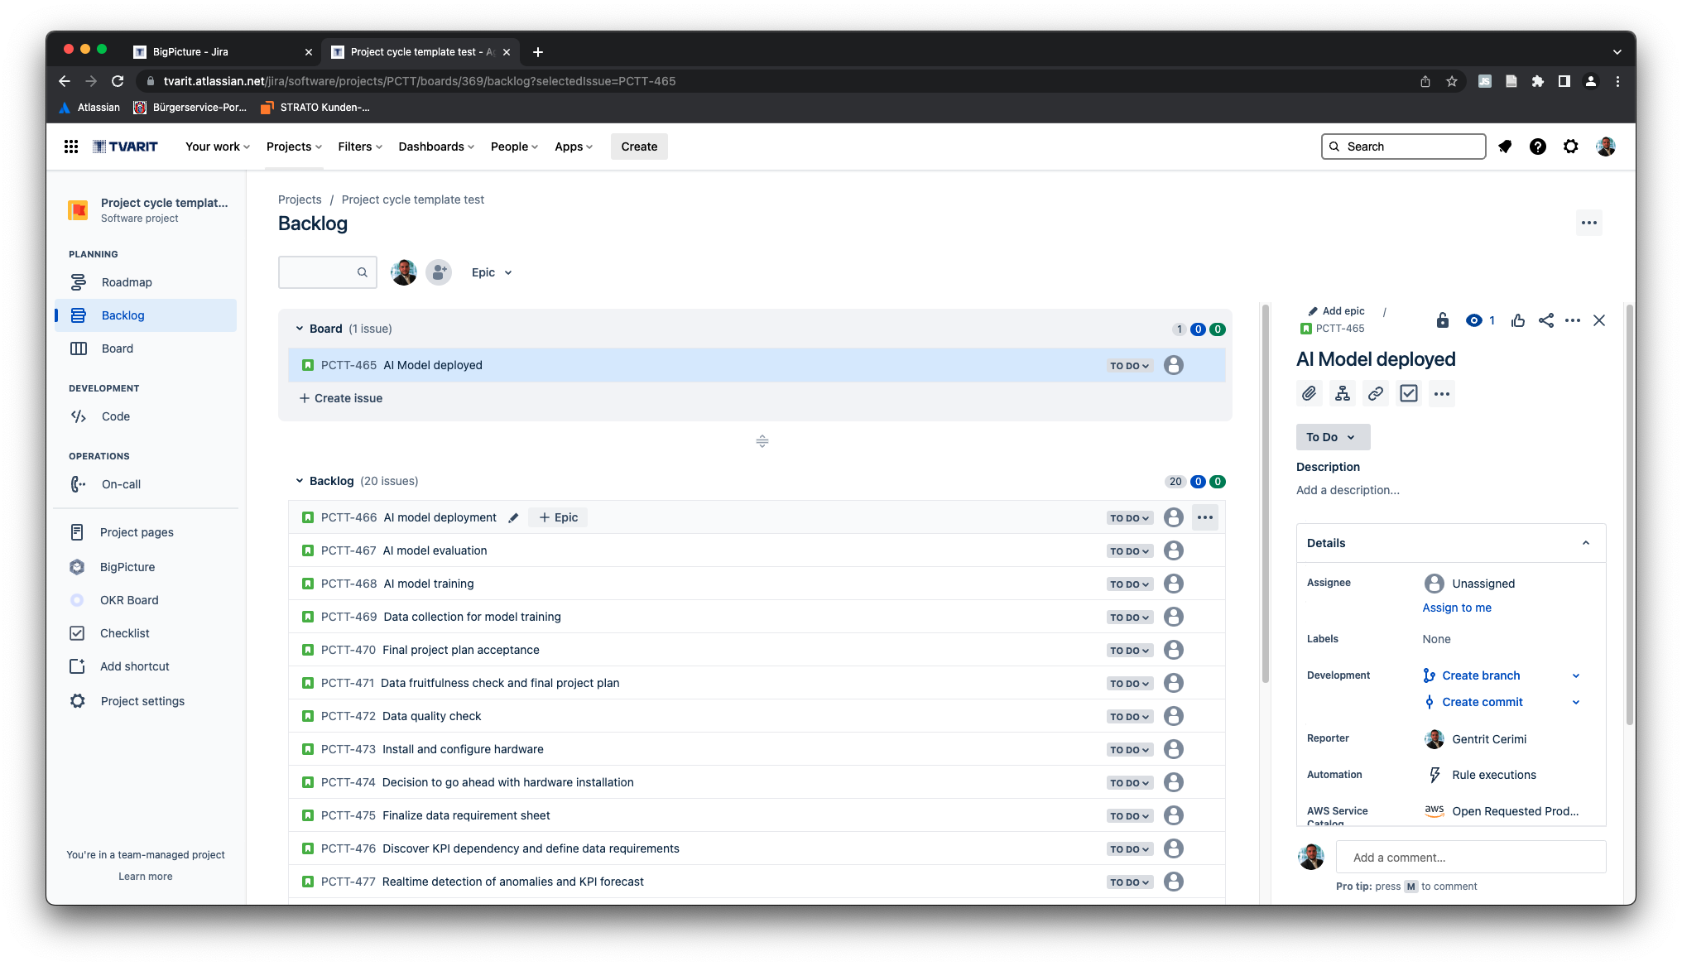Open more actions on PCTT-466 row
The image size is (1682, 966).
(x=1205, y=517)
